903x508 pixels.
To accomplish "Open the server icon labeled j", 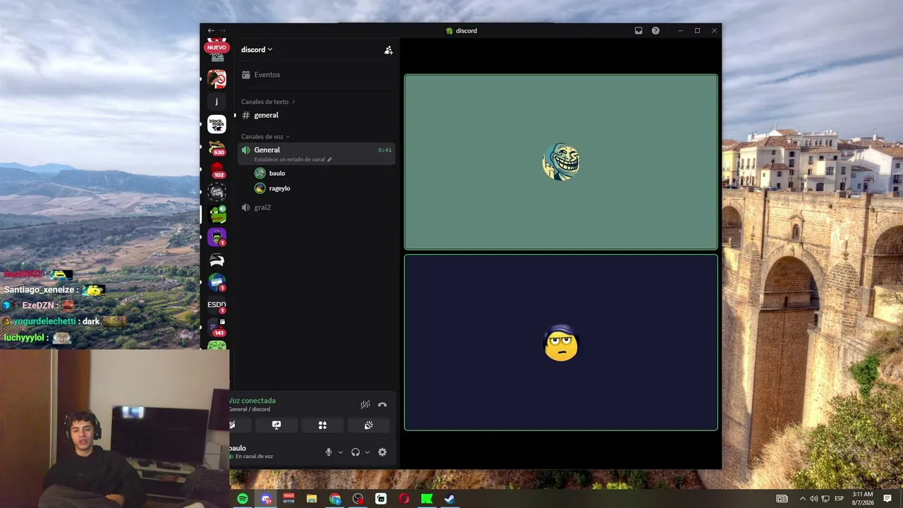I will 217,101.
